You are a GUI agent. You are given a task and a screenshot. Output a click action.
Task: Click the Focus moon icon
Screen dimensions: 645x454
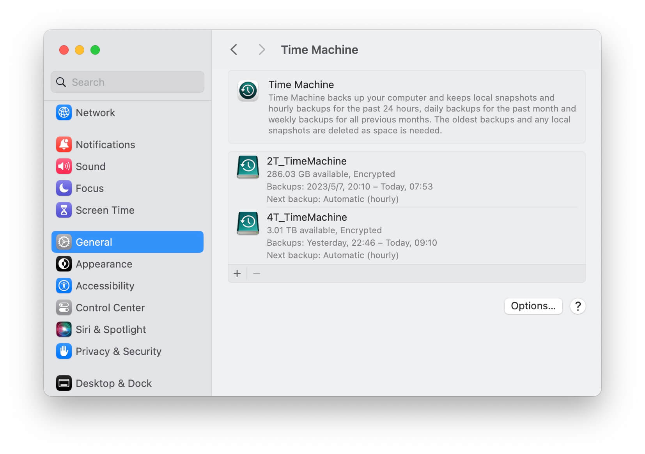(x=64, y=188)
